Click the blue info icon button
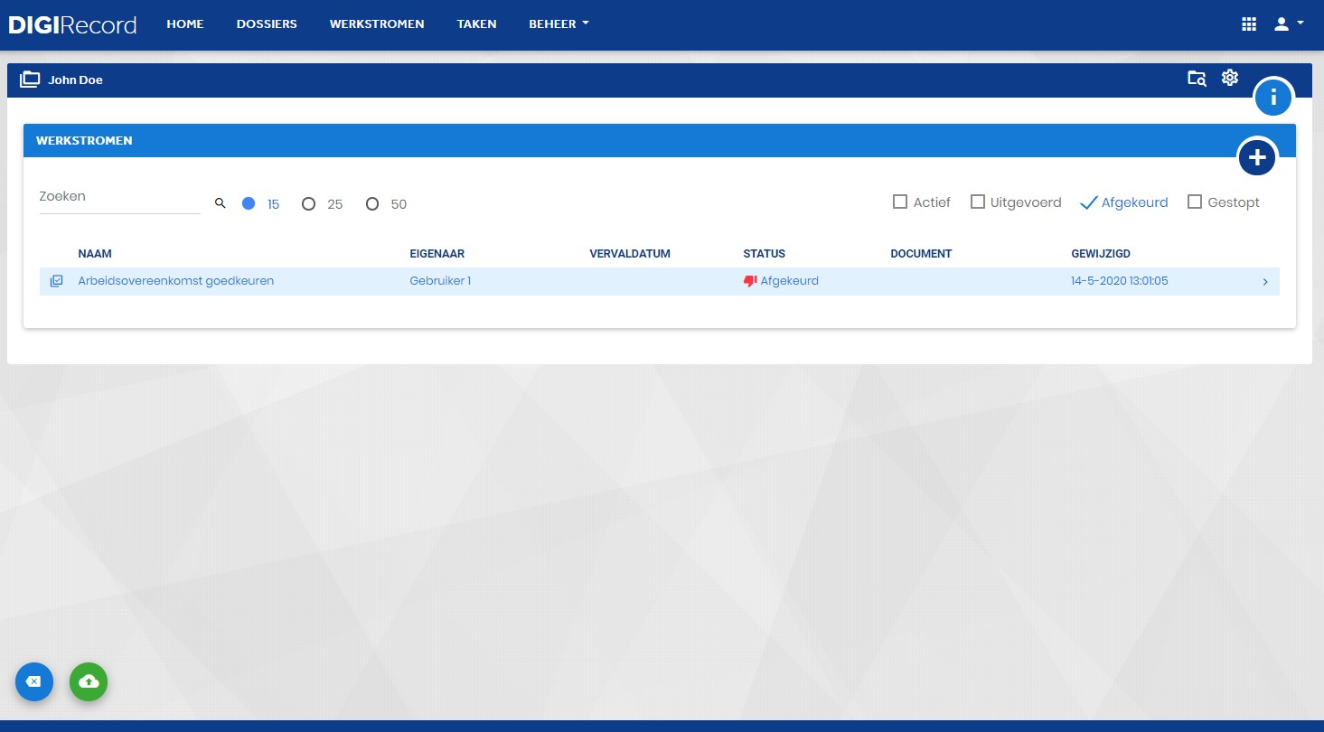Screen dimensions: 1324x732 [1273, 98]
